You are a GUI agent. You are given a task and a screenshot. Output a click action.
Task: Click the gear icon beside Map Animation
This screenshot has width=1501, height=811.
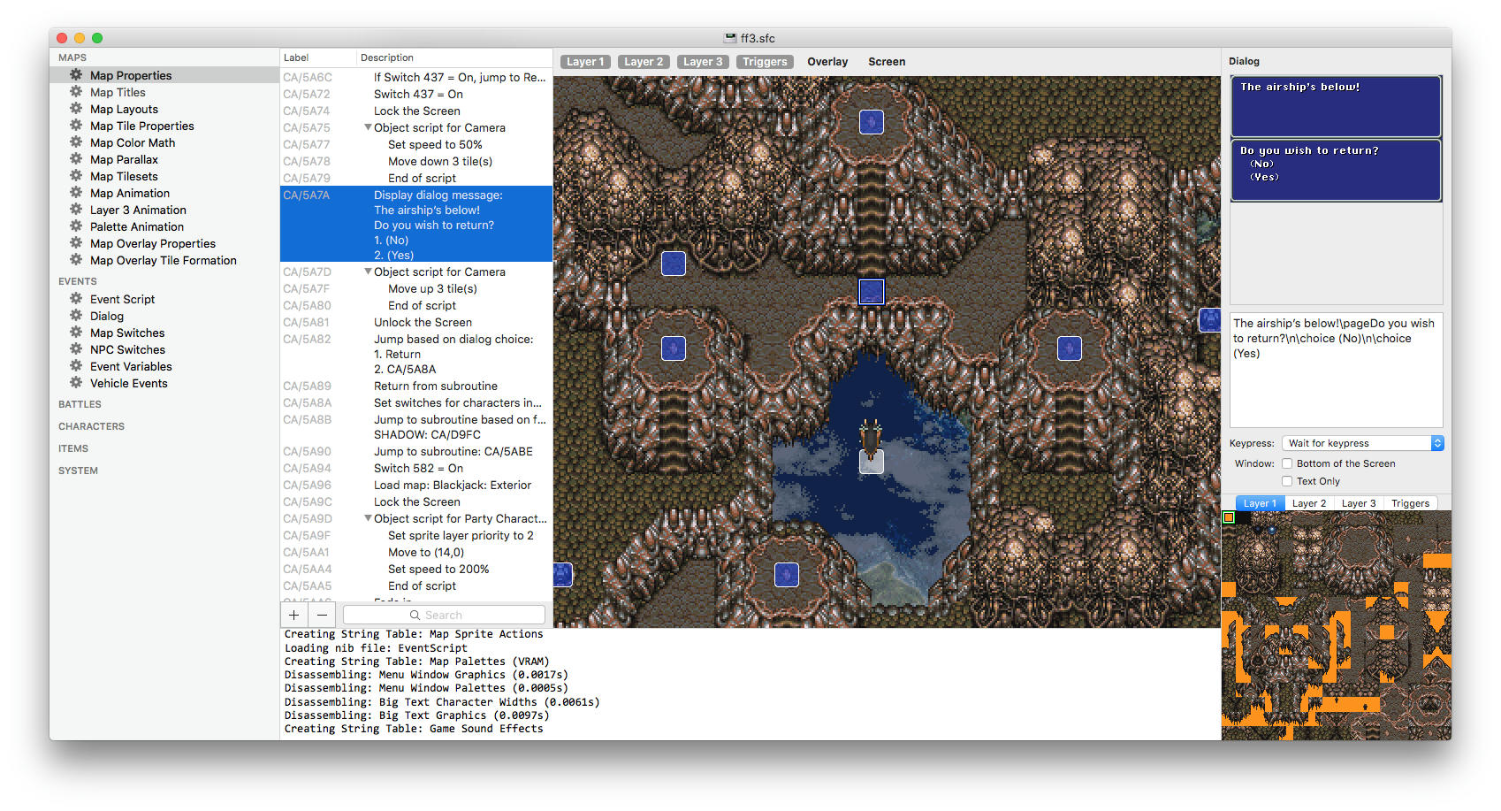pyautogui.click(x=76, y=193)
